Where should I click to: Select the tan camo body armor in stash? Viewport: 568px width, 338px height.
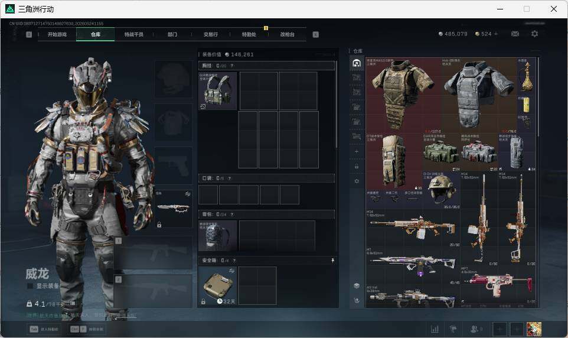click(x=403, y=95)
